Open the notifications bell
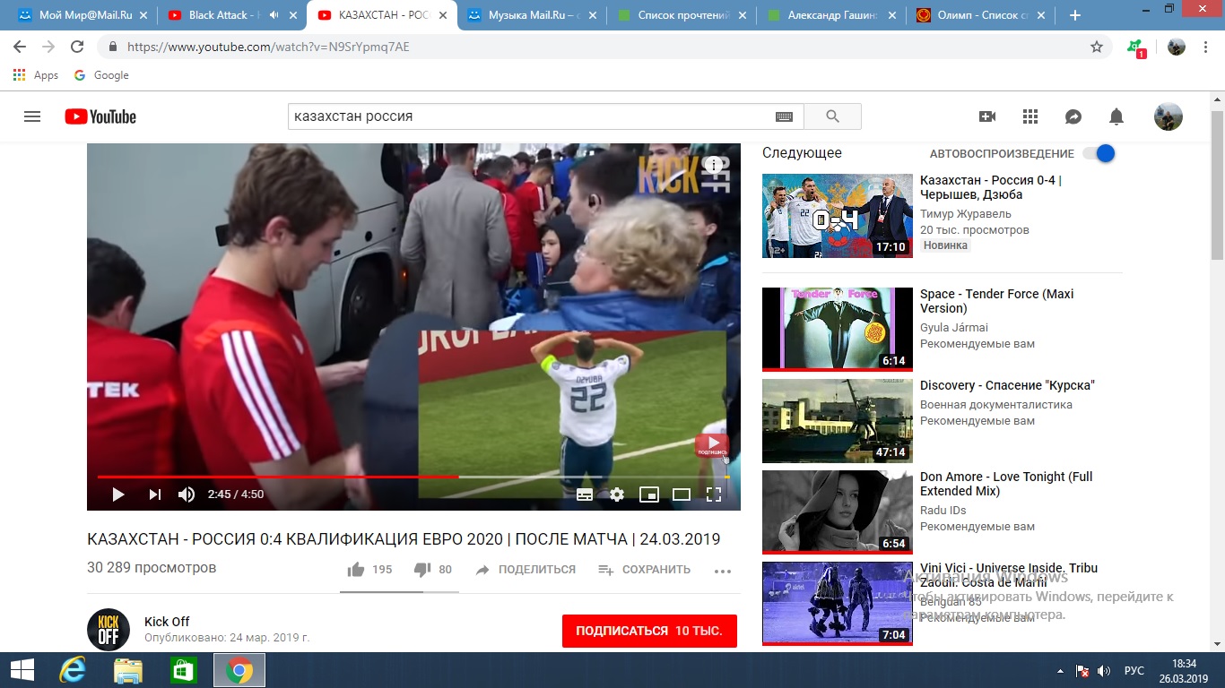This screenshot has width=1225, height=688. click(1116, 116)
